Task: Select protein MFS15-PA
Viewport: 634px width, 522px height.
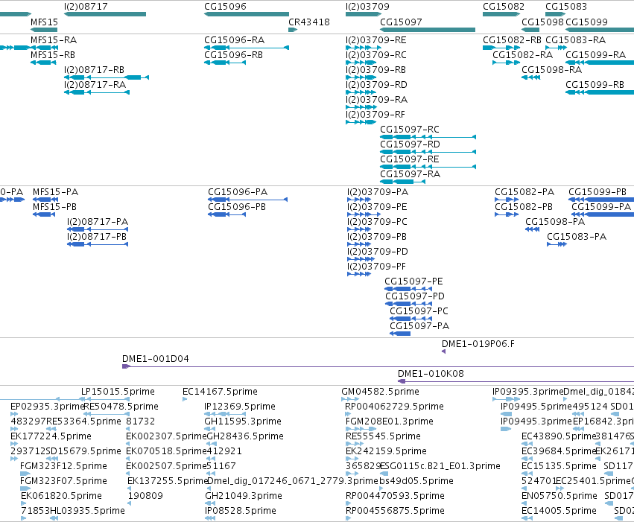Action: pos(45,200)
